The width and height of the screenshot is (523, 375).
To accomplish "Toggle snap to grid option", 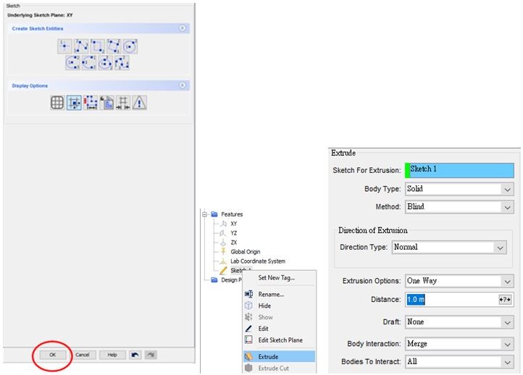I will coord(74,103).
